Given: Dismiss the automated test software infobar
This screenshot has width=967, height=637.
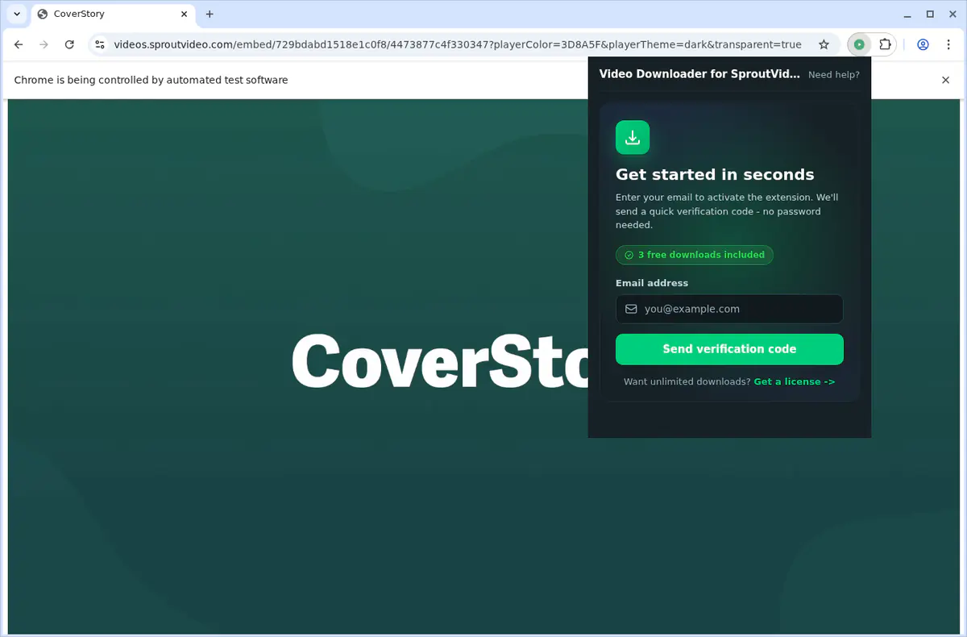Looking at the screenshot, I should [946, 80].
